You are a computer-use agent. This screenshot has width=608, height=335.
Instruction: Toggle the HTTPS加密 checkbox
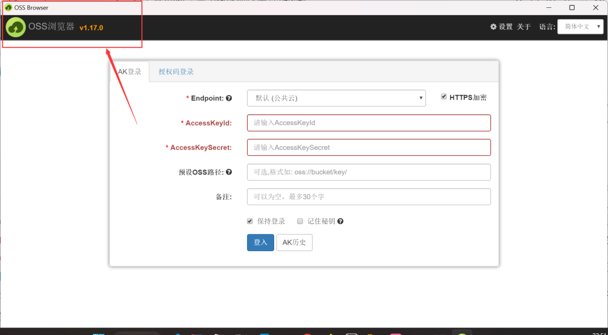click(444, 96)
